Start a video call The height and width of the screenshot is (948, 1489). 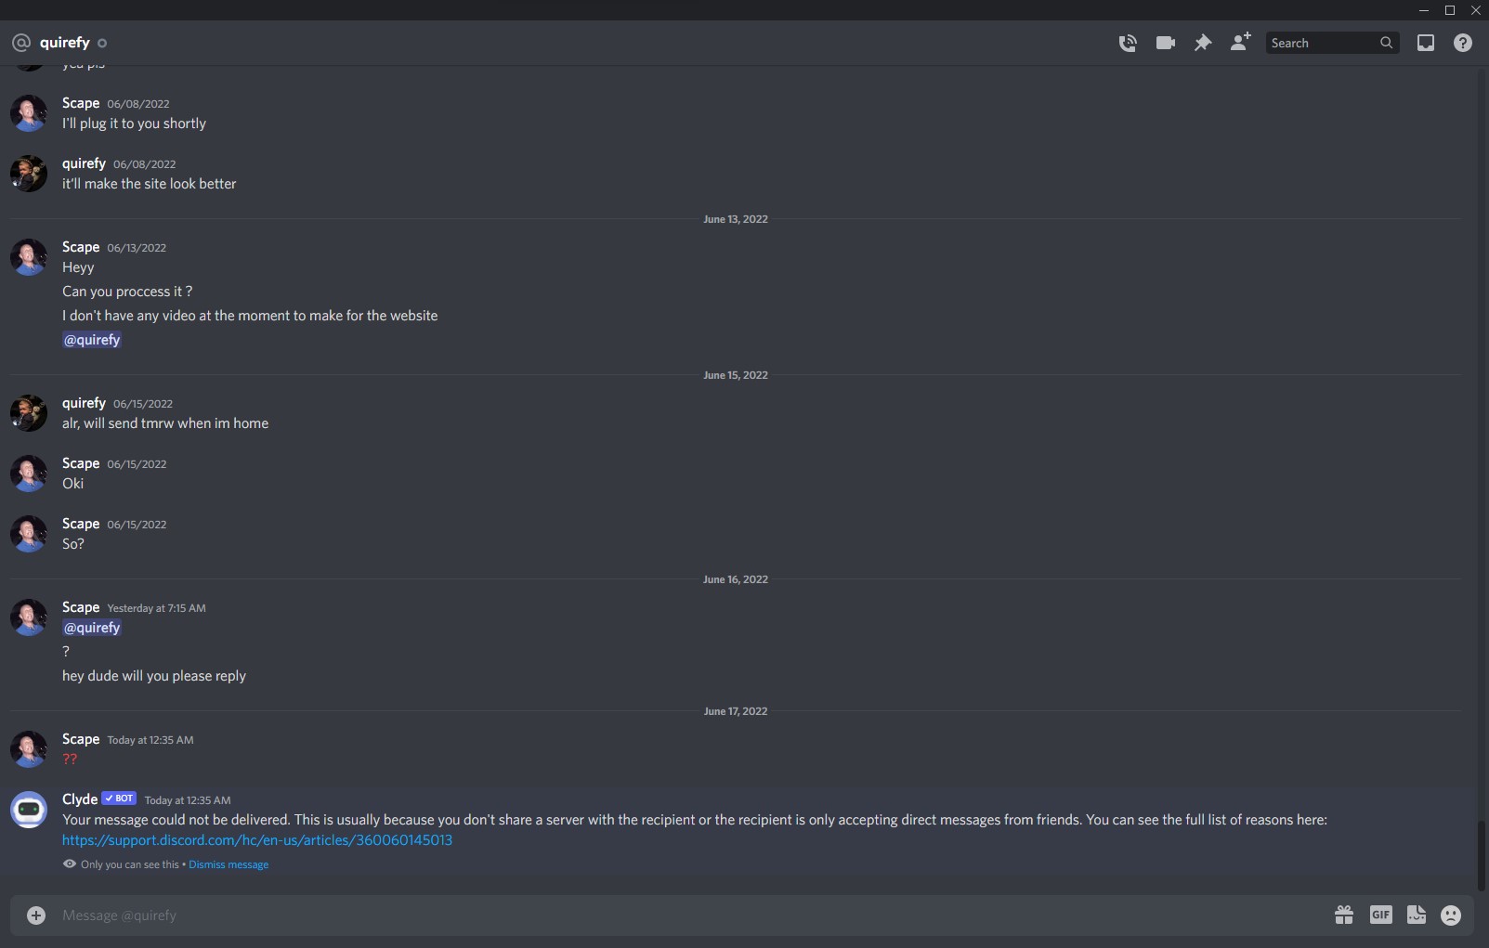[1166, 43]
